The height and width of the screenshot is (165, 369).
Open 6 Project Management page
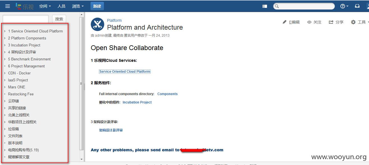point(26,66)
